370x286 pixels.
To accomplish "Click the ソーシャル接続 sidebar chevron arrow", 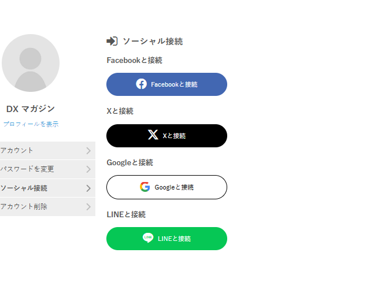I will (88, 188).
